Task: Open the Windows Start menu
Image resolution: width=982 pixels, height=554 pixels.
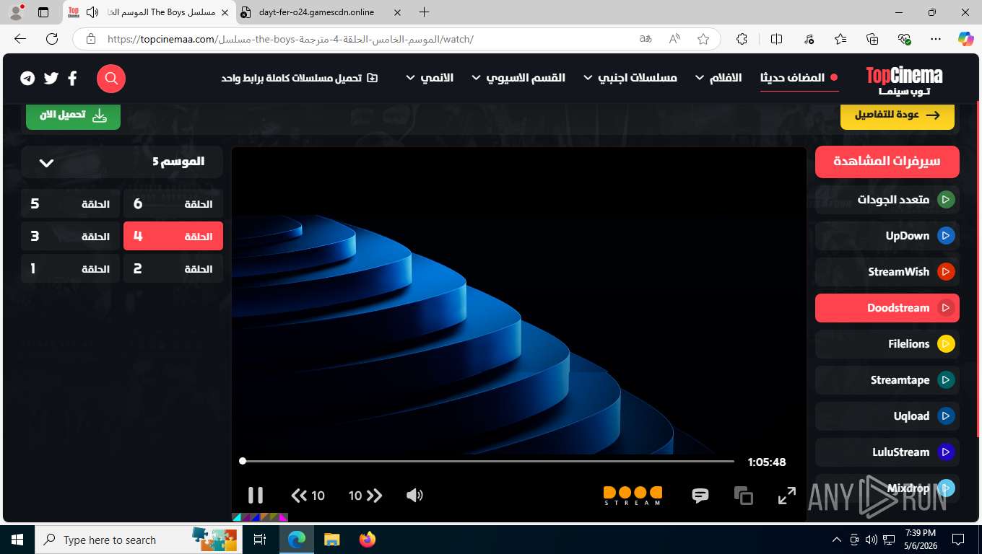Action: 17,540
